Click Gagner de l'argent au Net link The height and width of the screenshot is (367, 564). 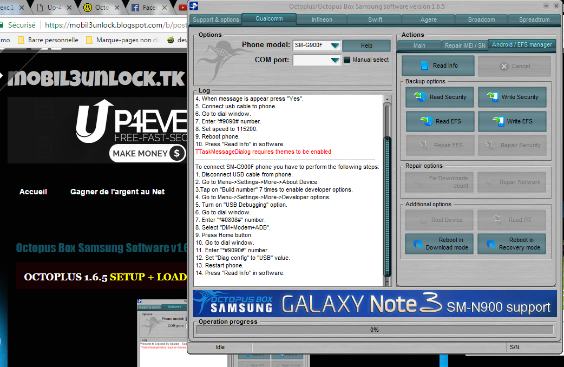117,192
